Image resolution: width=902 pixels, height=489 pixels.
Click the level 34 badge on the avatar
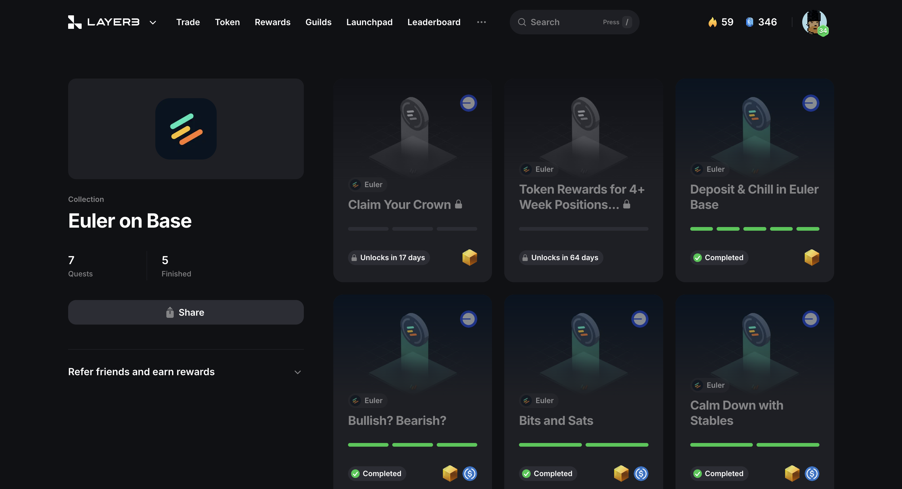coord(823,31)
